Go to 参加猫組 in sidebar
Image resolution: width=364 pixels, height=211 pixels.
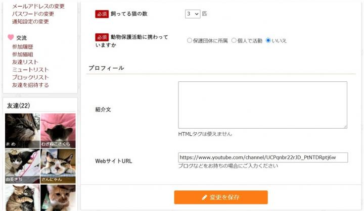coord(23,54)
